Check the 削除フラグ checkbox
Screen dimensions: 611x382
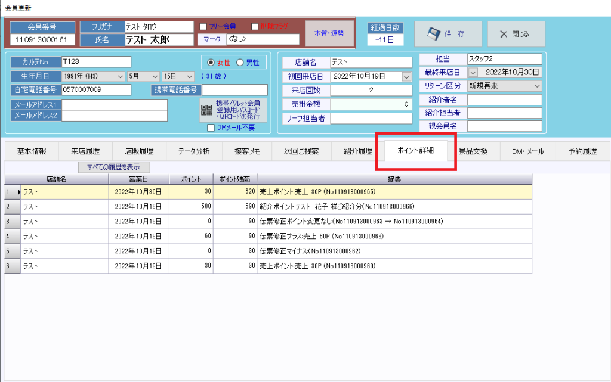255,27
